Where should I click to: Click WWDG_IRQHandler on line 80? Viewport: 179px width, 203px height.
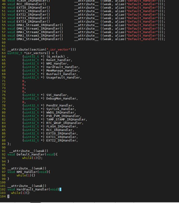60,113
